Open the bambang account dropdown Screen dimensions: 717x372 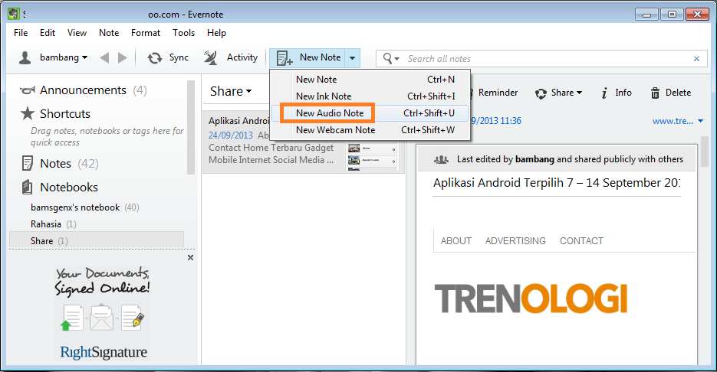[x=84, y=58]
